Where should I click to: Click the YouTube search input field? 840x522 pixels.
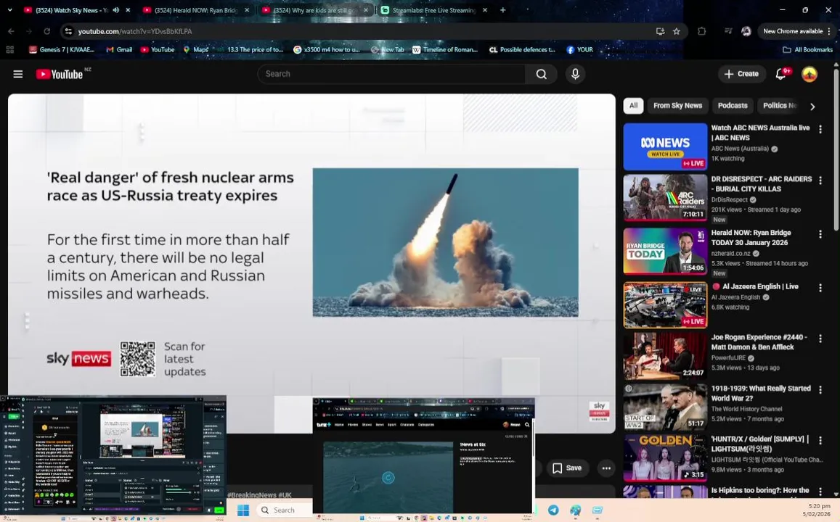391,74
